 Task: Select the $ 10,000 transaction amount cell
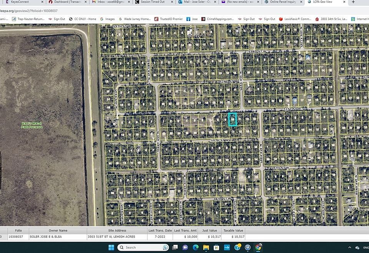[x=185, y=237]
